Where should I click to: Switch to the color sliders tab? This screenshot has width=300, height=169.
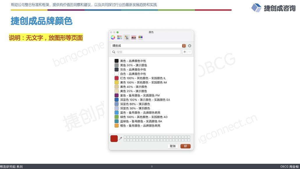[120, 37]
